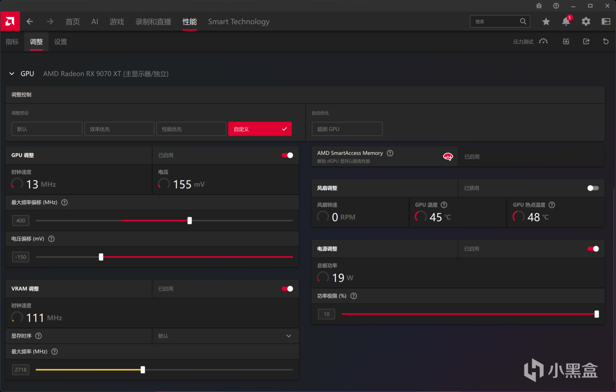
Task: Click the power limit value field 10
Action: click(326, 314)
